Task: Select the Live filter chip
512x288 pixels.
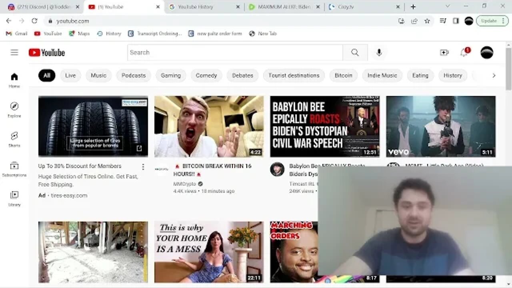Action: coord(70,75)
